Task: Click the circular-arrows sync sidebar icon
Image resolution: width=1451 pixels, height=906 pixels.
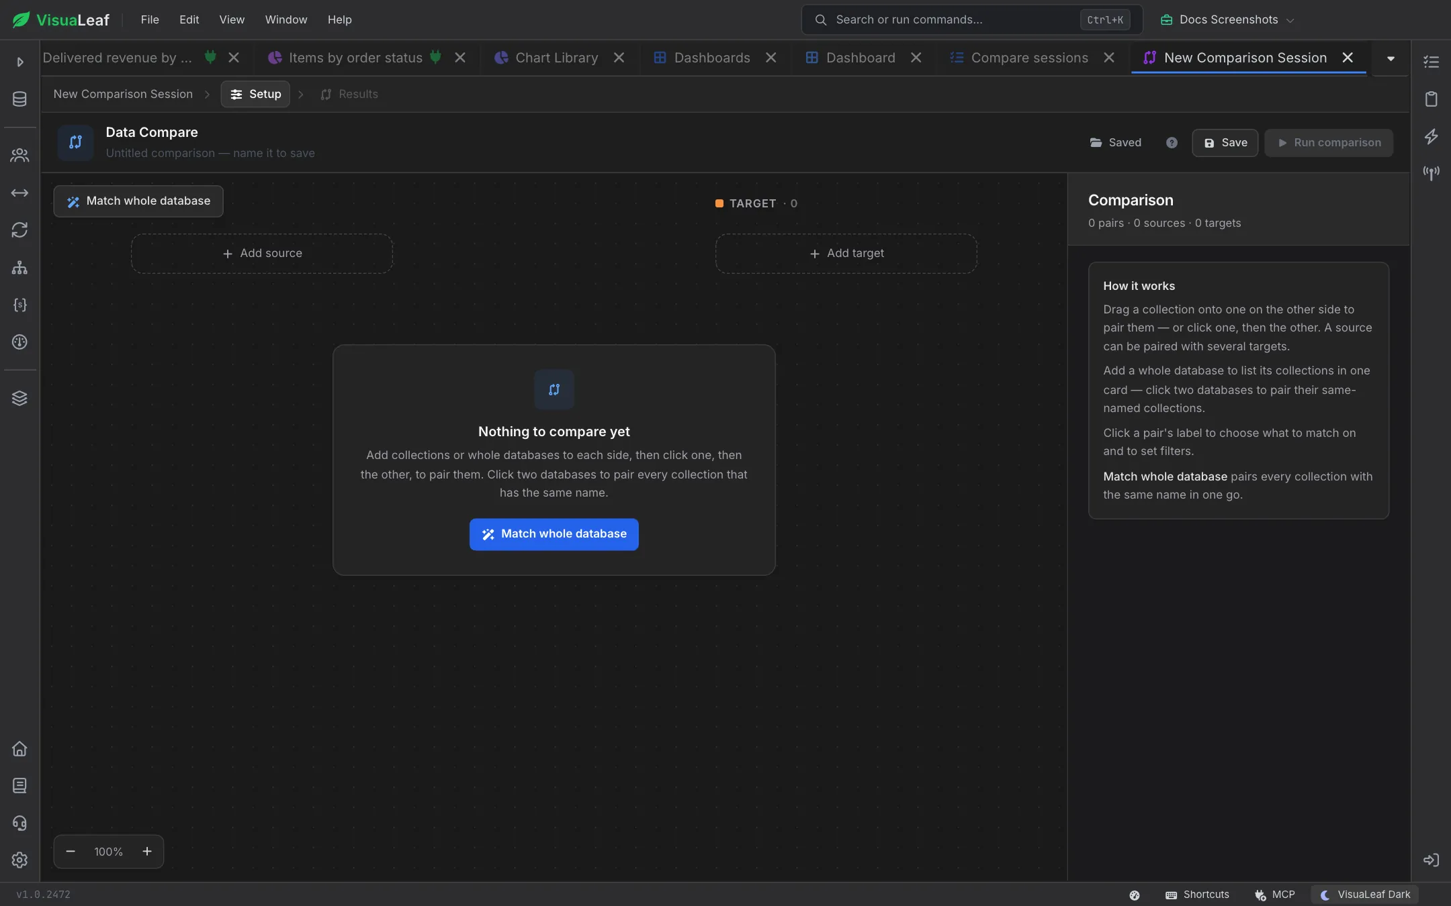Action: coord(19,230)
